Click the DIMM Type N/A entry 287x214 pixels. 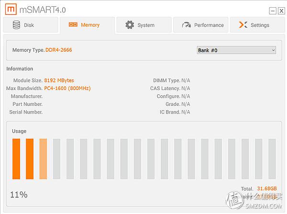(x=172, y=80)
